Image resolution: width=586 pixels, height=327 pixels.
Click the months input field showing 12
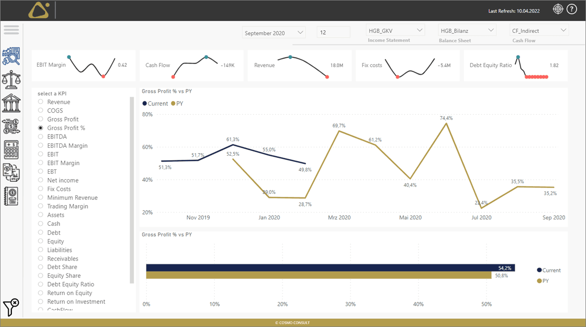point(333,33)
